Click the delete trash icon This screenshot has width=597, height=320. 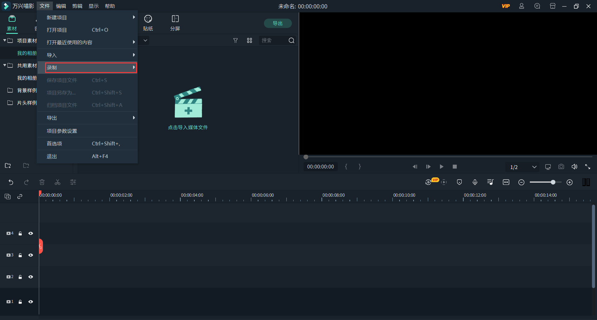tap(42, 182)
